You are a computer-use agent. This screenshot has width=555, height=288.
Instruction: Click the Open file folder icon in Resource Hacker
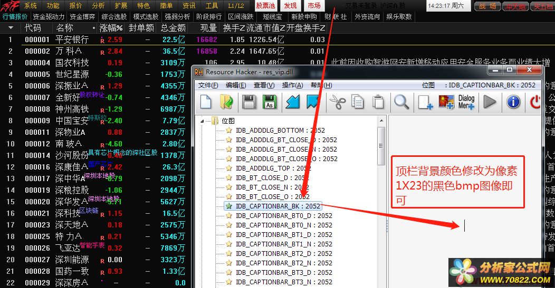tap(226, 102)
